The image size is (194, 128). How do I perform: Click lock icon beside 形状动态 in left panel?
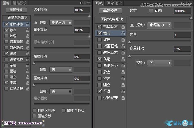pos(28,24)
